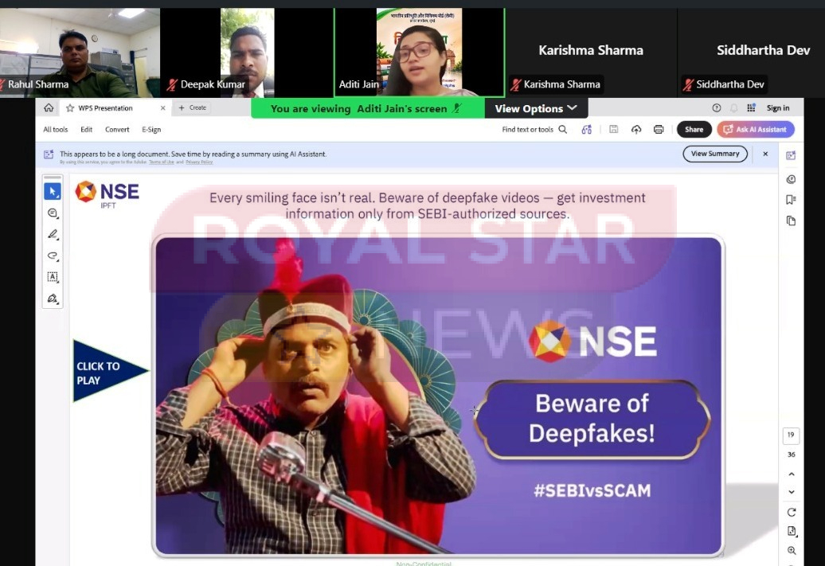Click the Share button
825x566 pixels.
[694, 130]
